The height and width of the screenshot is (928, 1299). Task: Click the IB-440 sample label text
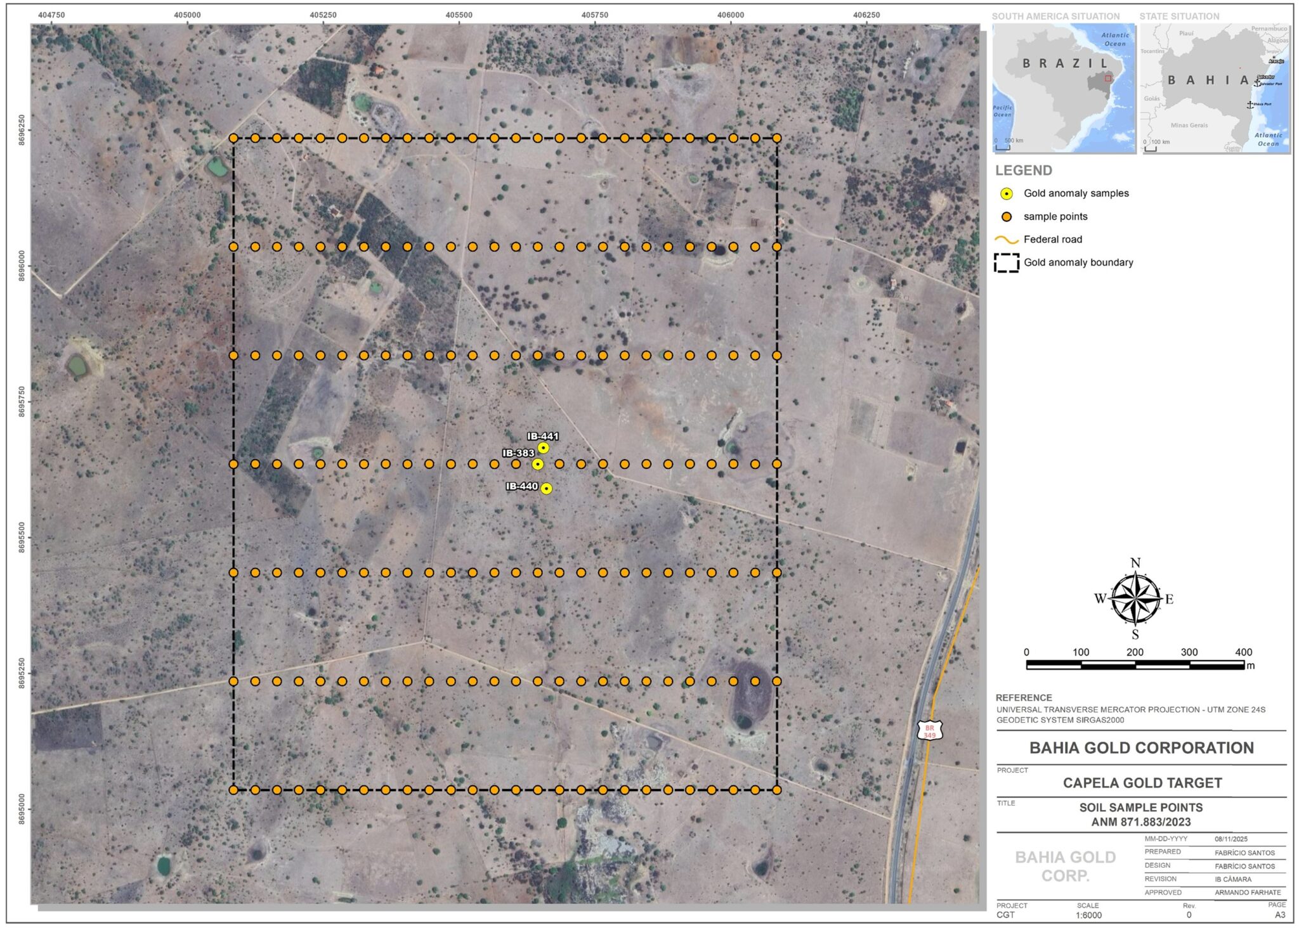point(521,486)
